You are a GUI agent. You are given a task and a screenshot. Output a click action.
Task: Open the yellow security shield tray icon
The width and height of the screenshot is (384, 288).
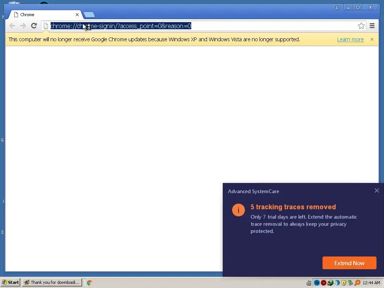(343, 283)
